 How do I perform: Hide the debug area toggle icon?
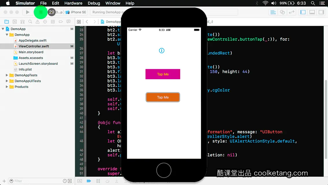click(80, 181)
